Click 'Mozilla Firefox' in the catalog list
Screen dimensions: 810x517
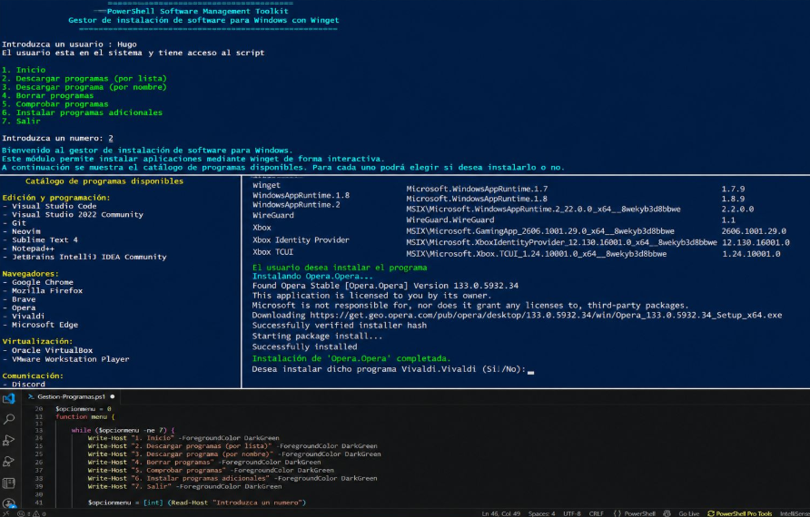[47, 290]
